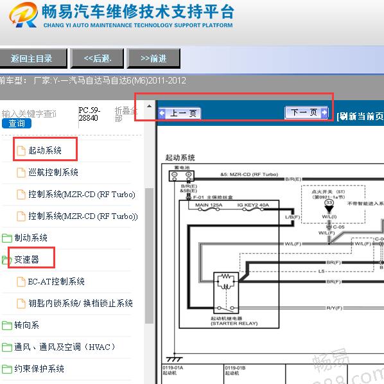Click the 0119-01A 起动机 cell
This screenshot has width=384, height=384.
[193, 374]
